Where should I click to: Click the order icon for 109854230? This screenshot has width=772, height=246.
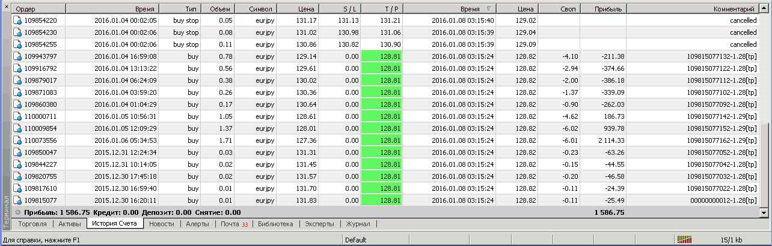(17, 32)
